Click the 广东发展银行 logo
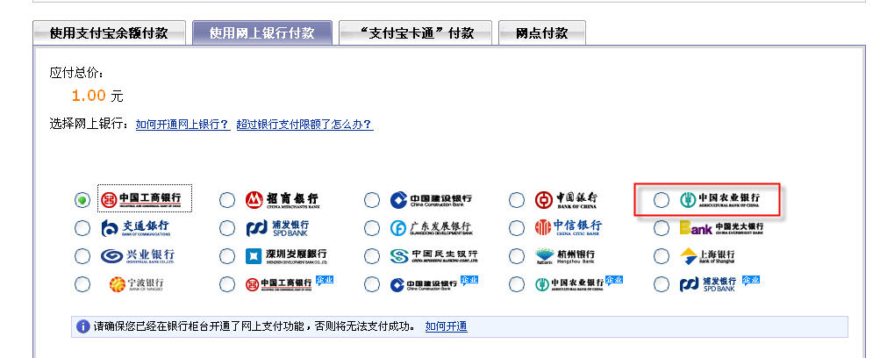This screenshot has height=358, width=880. click(x=432, y=228)
